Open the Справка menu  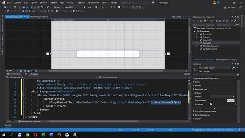point(113,3)
